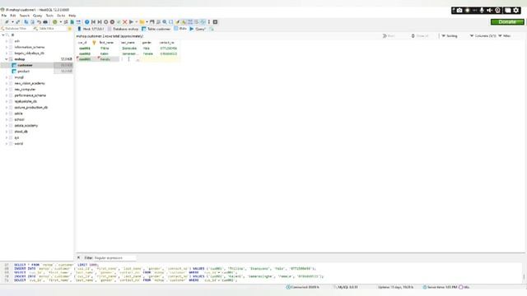Expand the performance_schema database node

pos(7,95)
